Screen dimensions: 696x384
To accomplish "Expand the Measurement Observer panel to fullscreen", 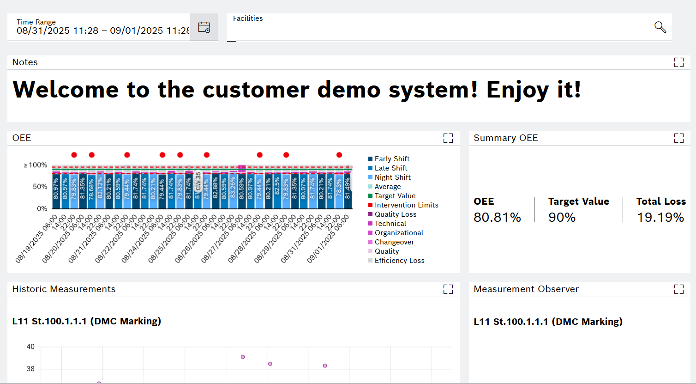I will click(x=679, y=289).
